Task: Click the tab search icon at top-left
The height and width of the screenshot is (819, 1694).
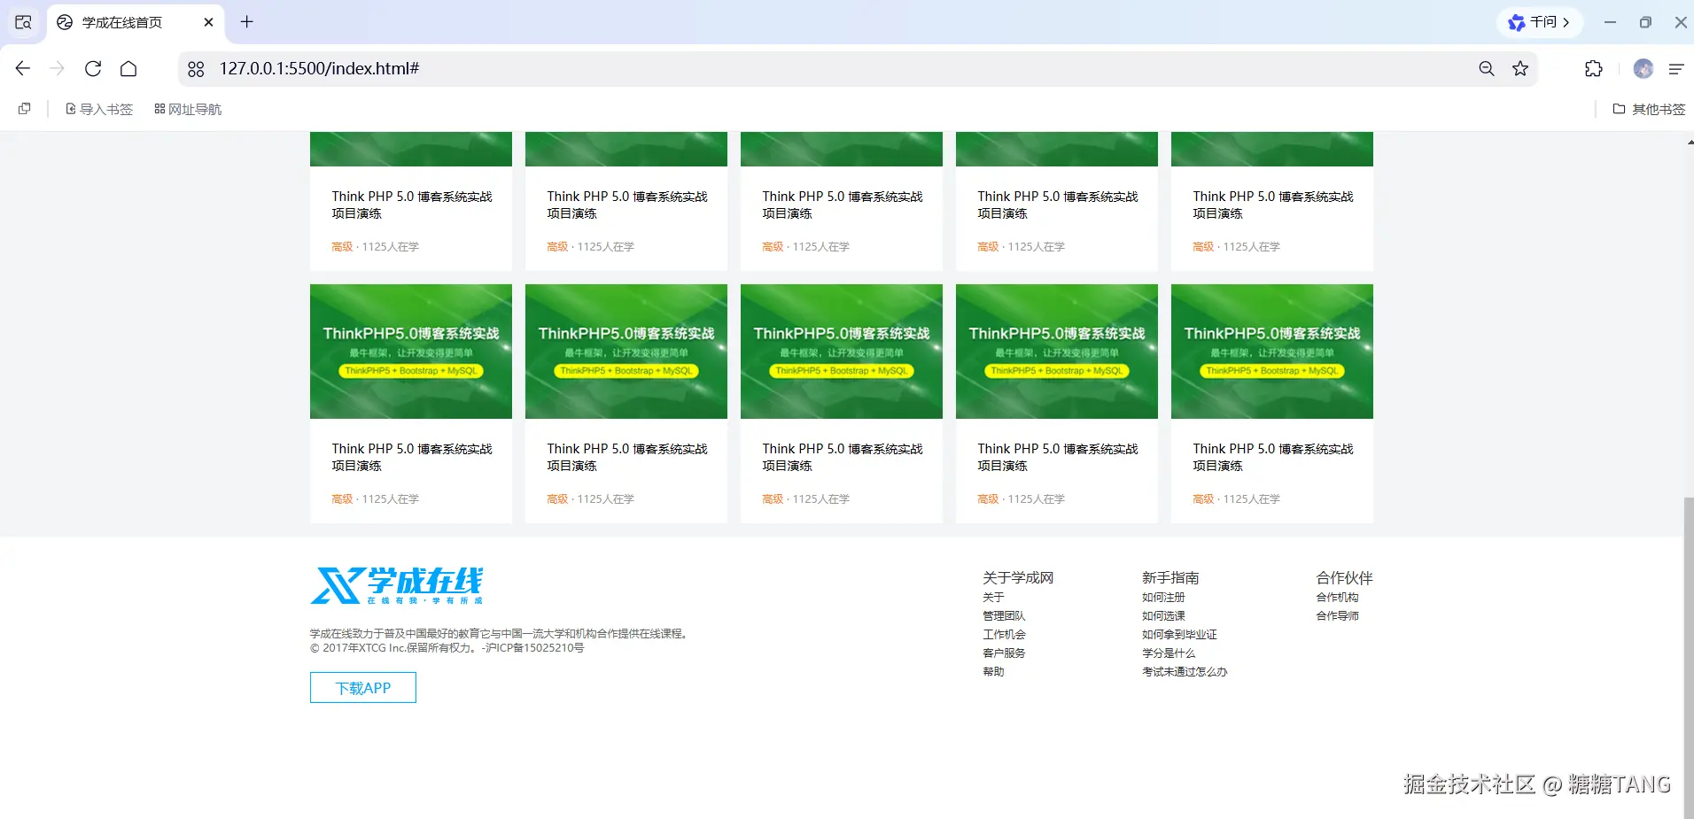Action: [24, 22]
